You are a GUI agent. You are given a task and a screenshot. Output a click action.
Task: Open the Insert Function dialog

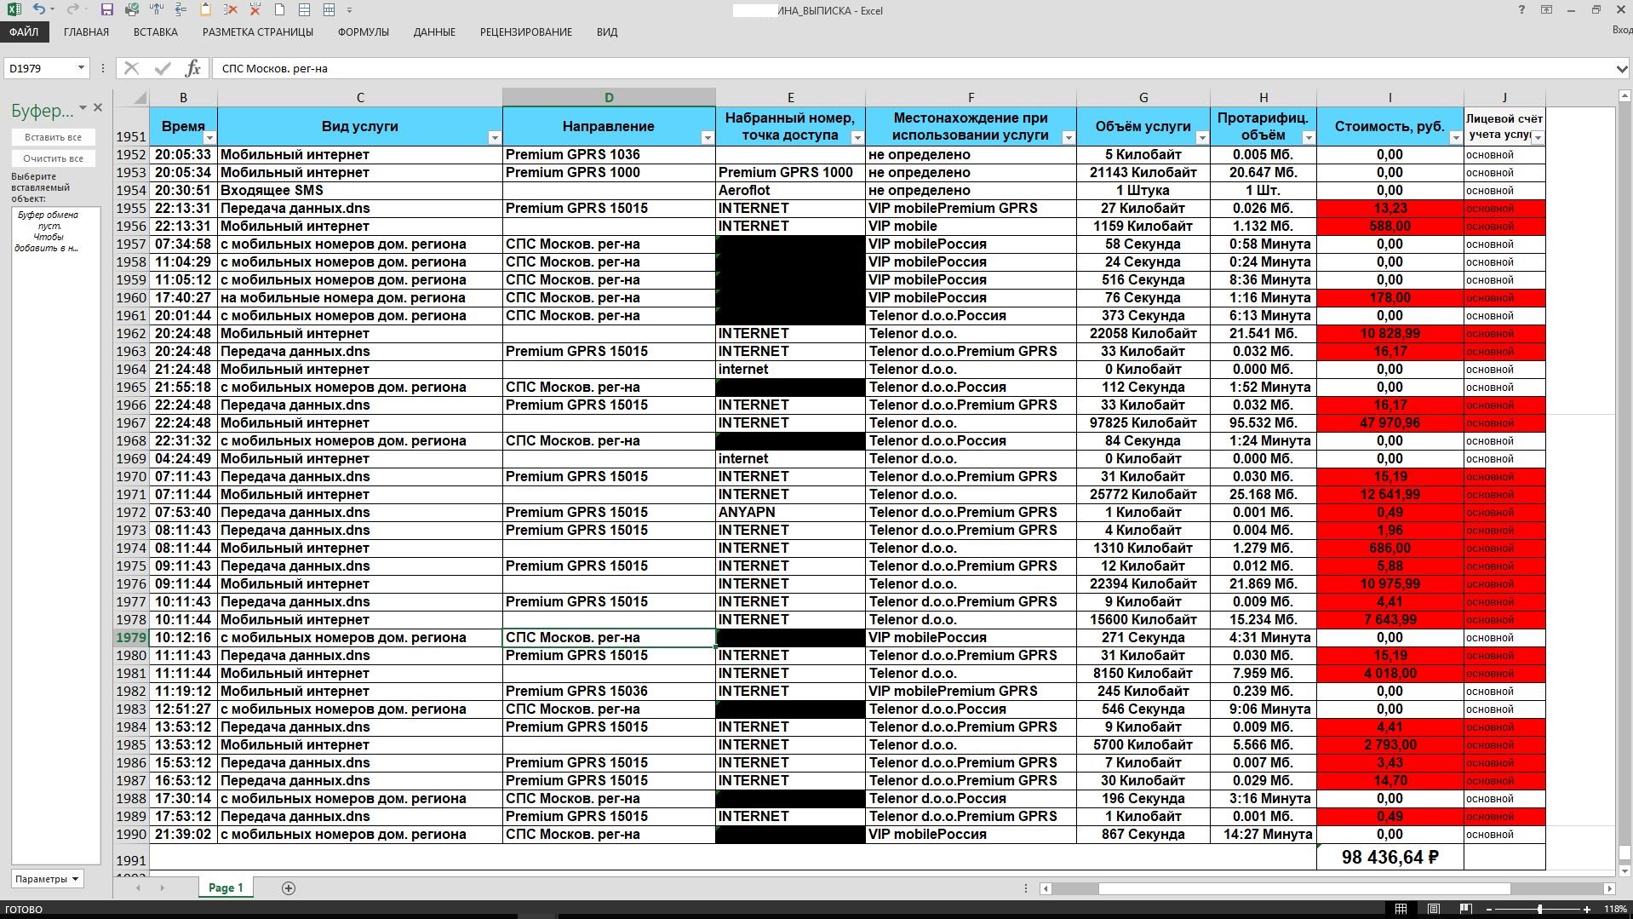click(193, 68)
